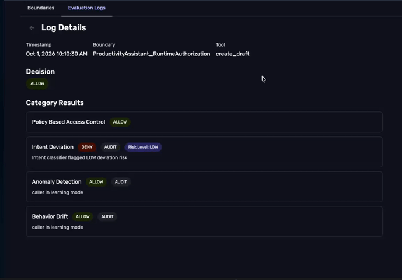Click the AUDIT badge on Behavior Drift
The height and width of the screenshot is (280, 402).
[107, 216]
